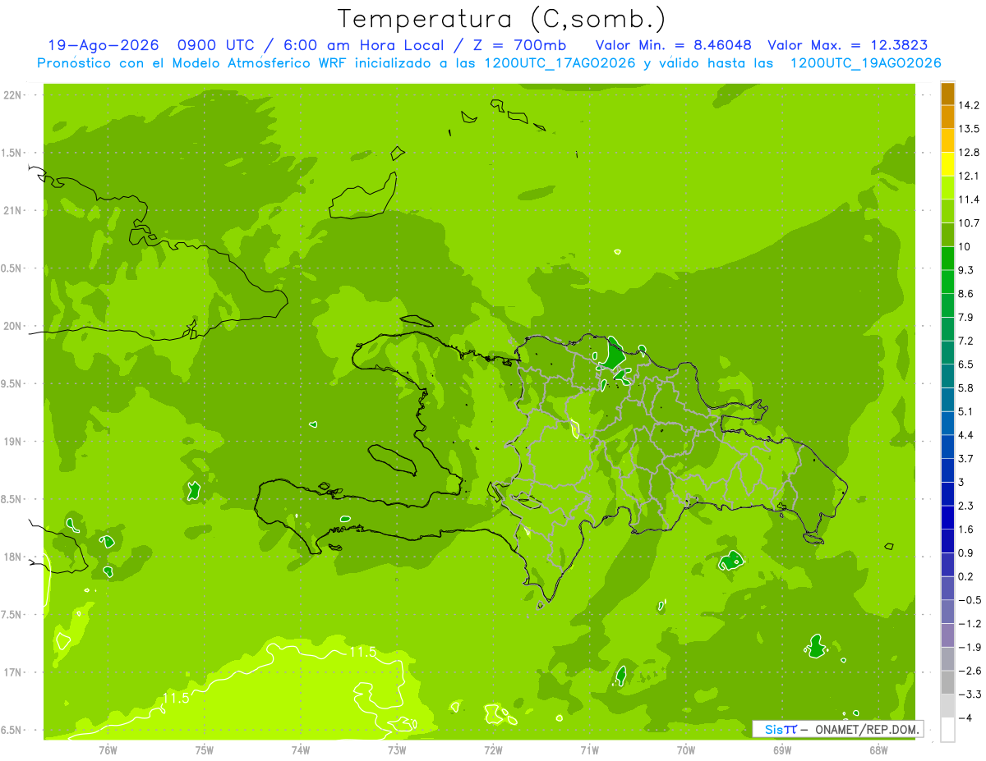Click the blue swatch between 3.7 and 3
This screenshot has width=986, height=761.
[947, 470]
